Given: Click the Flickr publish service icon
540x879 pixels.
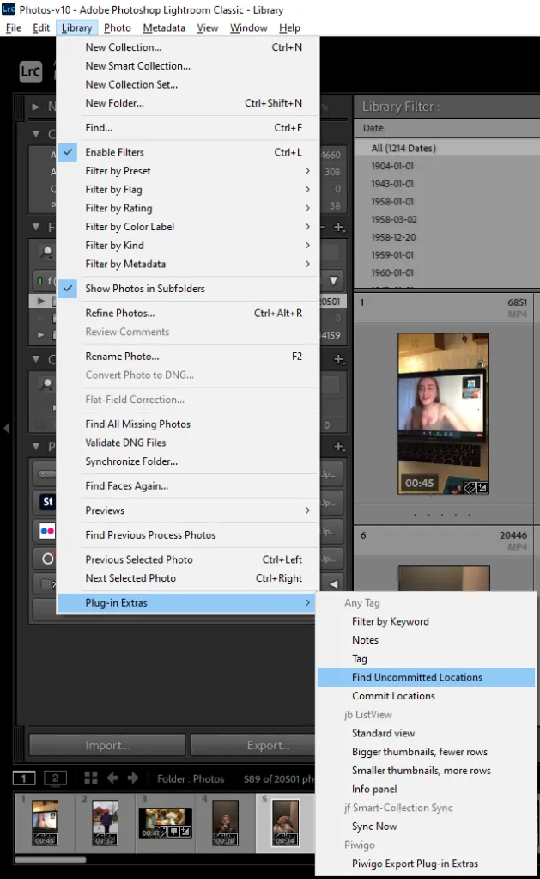Looking at the screenshot, I should (x=48, y=531).
